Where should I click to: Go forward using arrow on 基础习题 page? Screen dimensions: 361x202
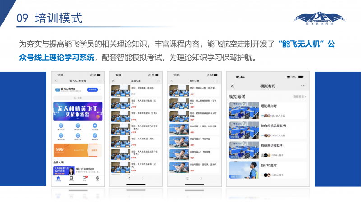(x=143, y=178)
